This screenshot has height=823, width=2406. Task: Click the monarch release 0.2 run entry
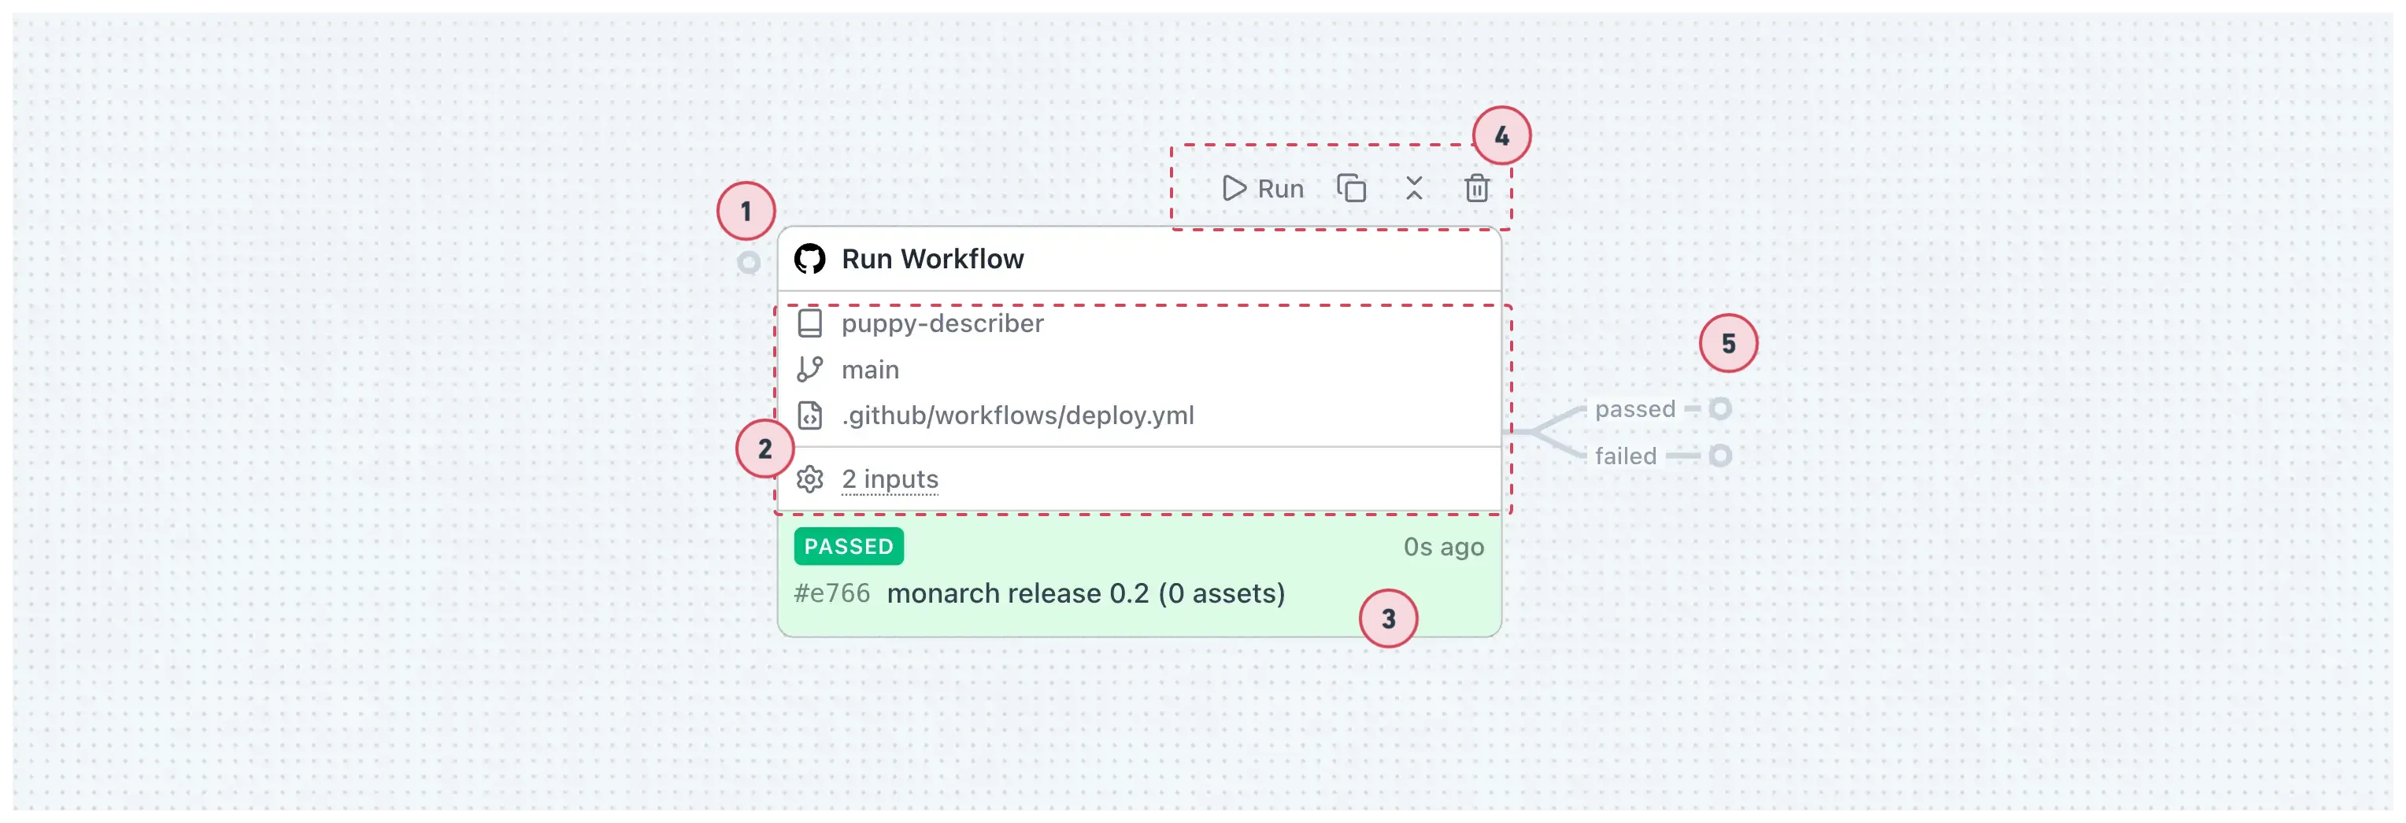point(1086,592)
